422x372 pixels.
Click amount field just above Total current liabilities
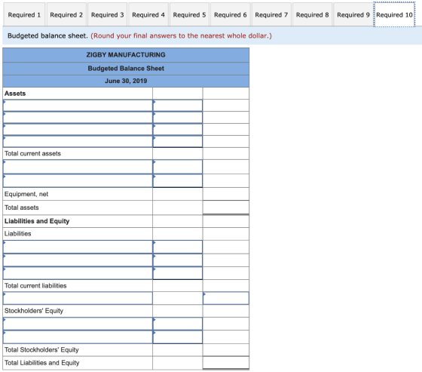(x=178, y=273)
